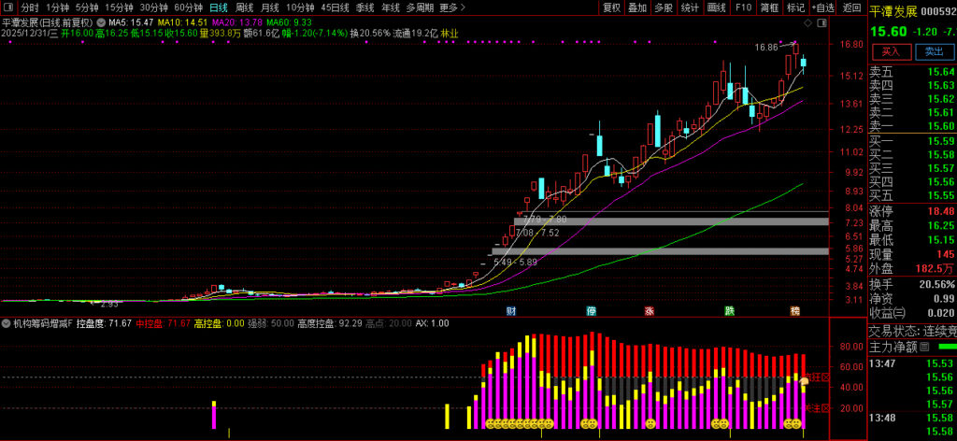This screenshot has width=957, height=441.
Task: Add the stock via +自选
Action: pyautogui.click(x=820, y=7)
